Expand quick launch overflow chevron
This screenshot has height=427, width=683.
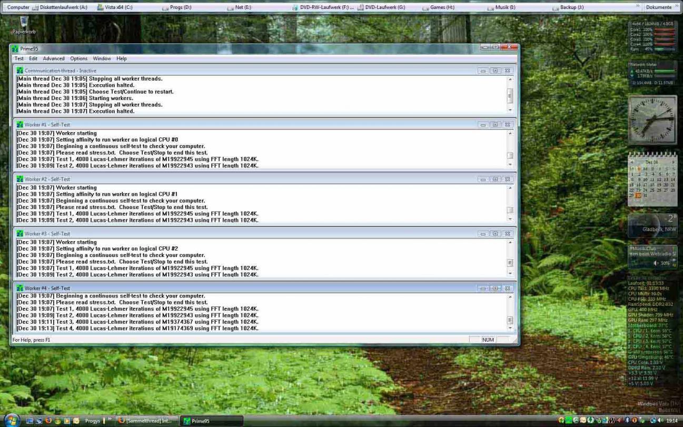click(110, 420)
